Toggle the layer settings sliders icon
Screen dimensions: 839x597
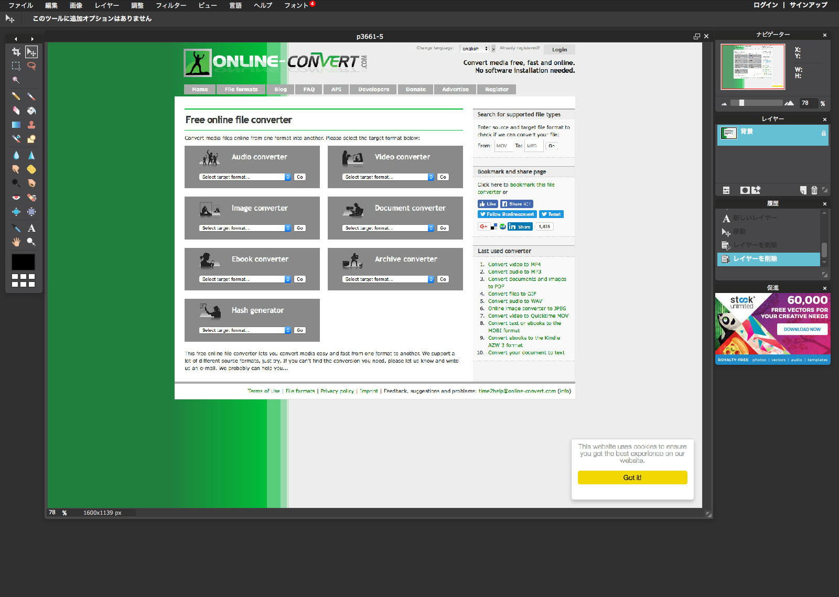(726, 190)
